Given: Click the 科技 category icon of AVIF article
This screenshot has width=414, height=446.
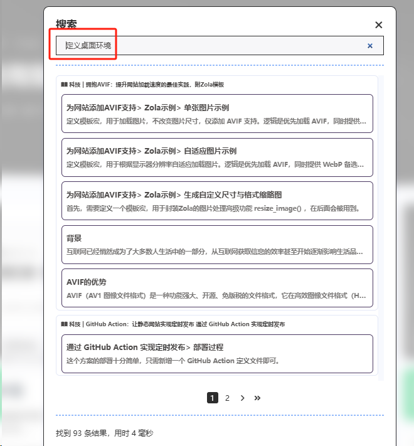Looking at the screenshot, I should [64, 84].
